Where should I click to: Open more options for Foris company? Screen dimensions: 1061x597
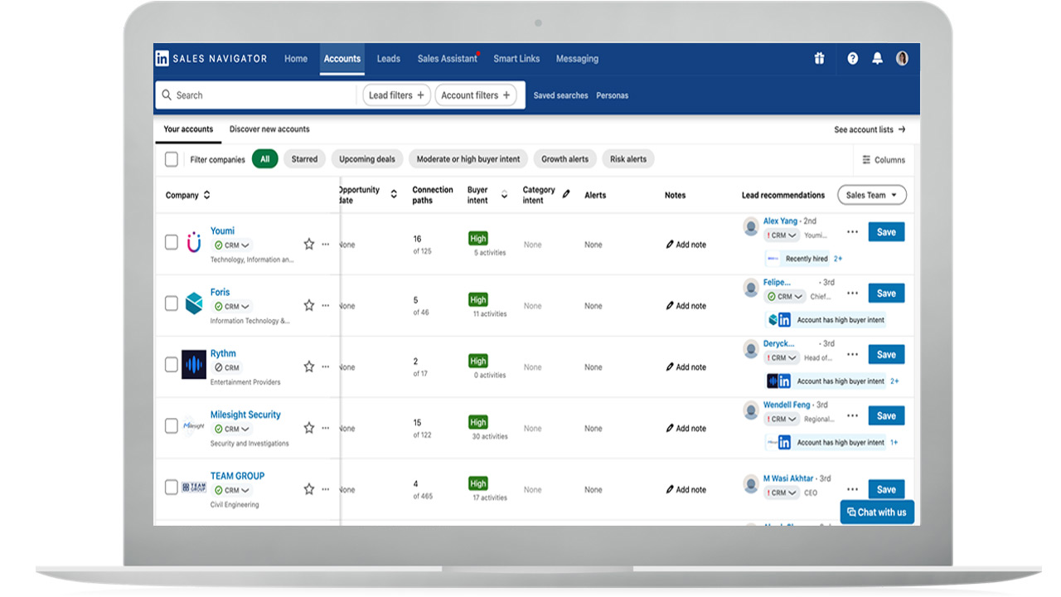pos(326,306)
